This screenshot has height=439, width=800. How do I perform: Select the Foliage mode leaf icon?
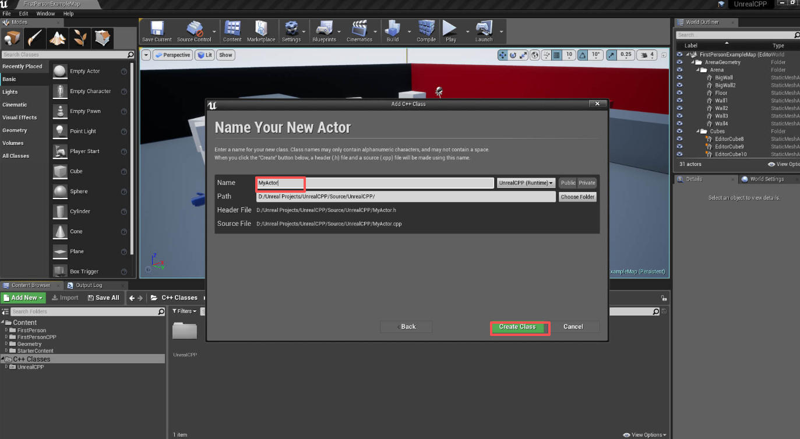(79, 38)
